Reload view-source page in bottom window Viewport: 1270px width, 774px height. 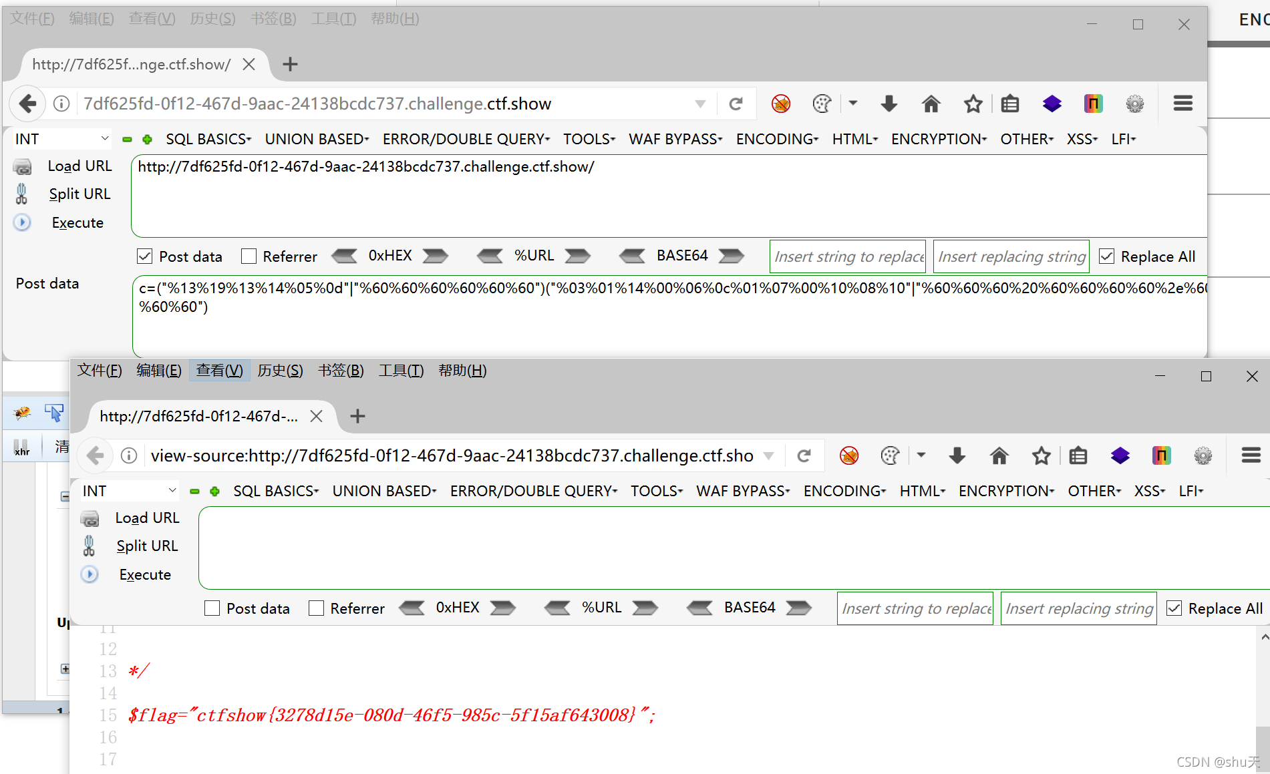pyautogui.click(x=804, y=455)
